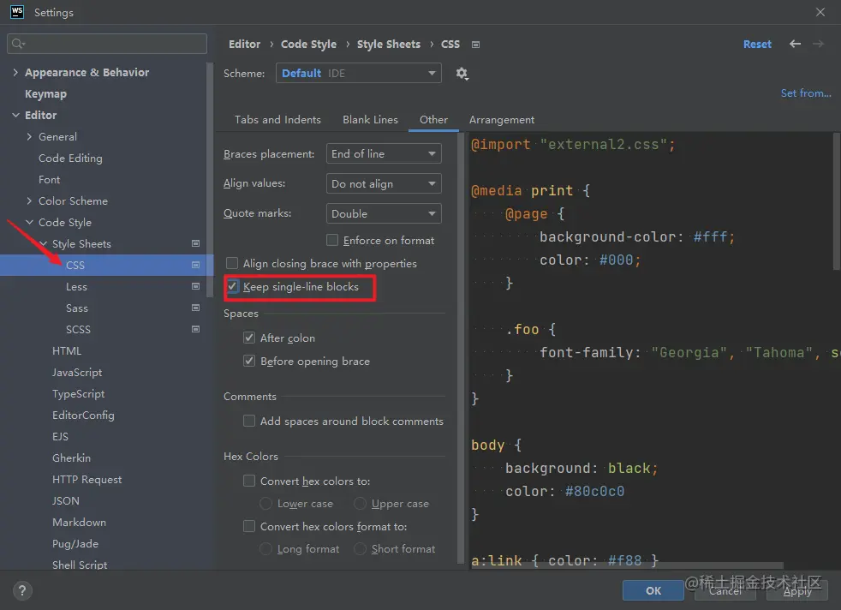Click project-level icon on Style Sheets row
This screenshot has width=841, height=610.
196,243
